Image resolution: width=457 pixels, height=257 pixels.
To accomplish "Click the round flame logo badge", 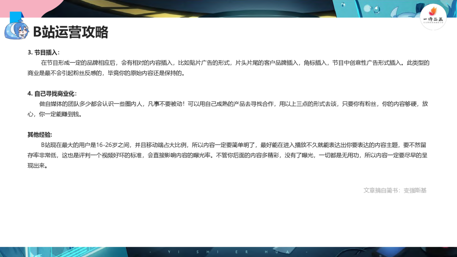I will (433, 17).
